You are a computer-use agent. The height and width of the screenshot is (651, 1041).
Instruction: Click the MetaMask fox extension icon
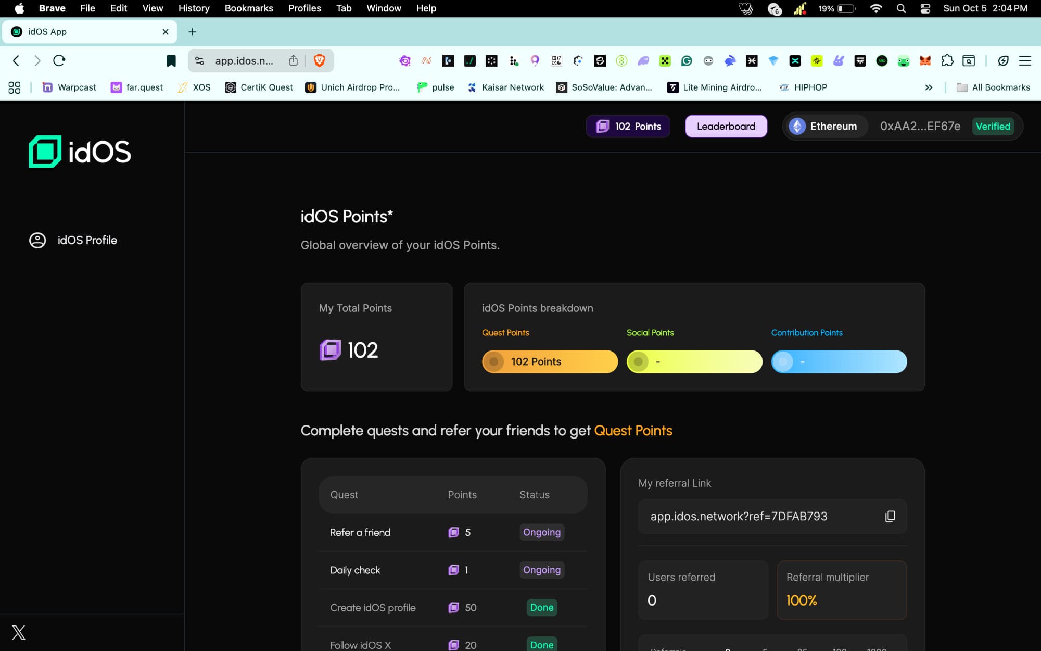(925, 61)
